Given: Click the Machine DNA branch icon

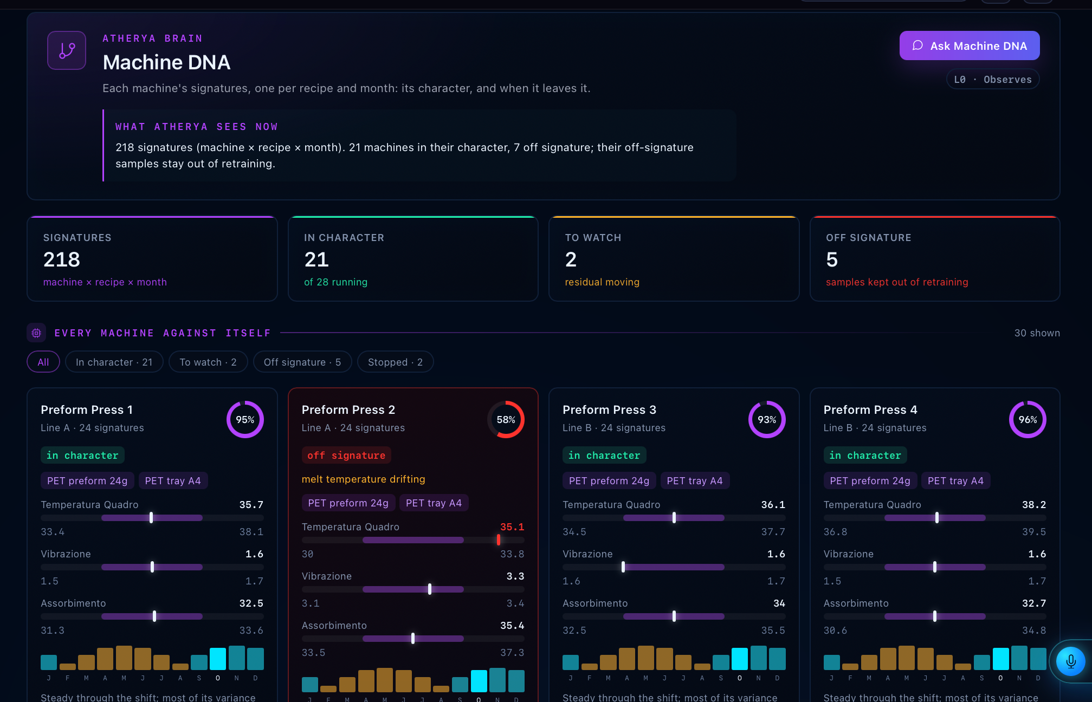Looking at the screenshot, I should (x=67, y=50).
